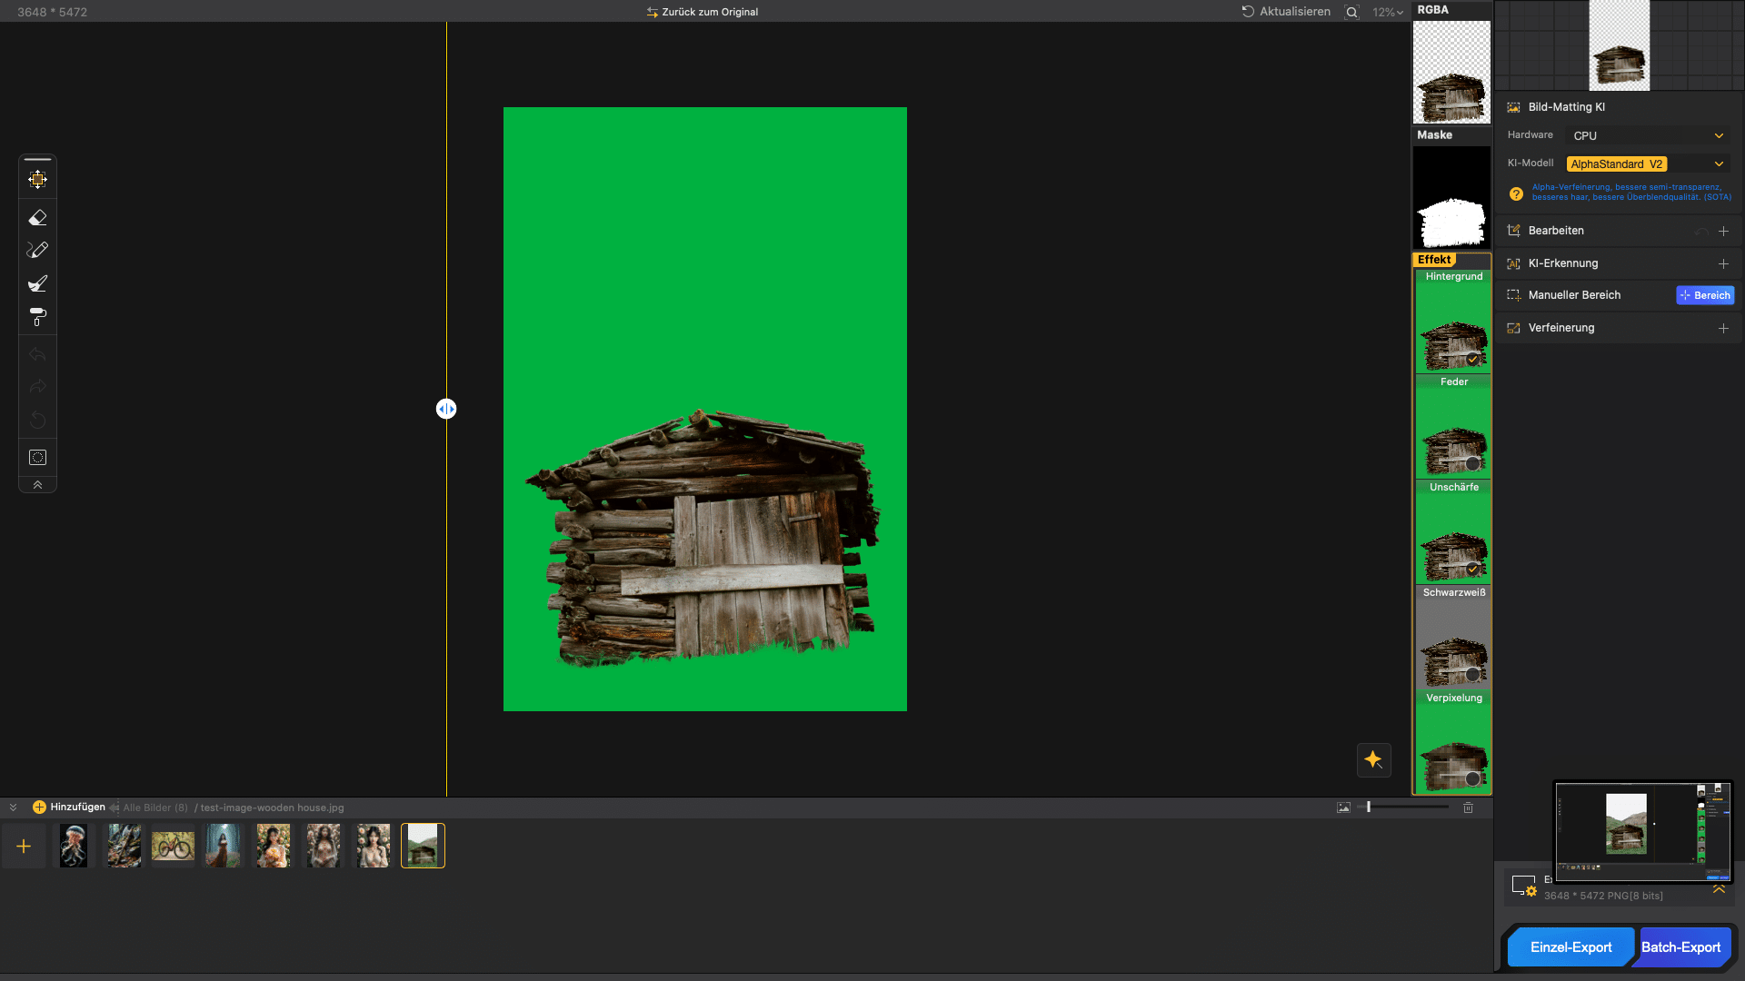This screenshot has width=1745, height=981.
Task: Click the magic star enhance icon
Action: pyautogui.click(x=1373, y=760)
